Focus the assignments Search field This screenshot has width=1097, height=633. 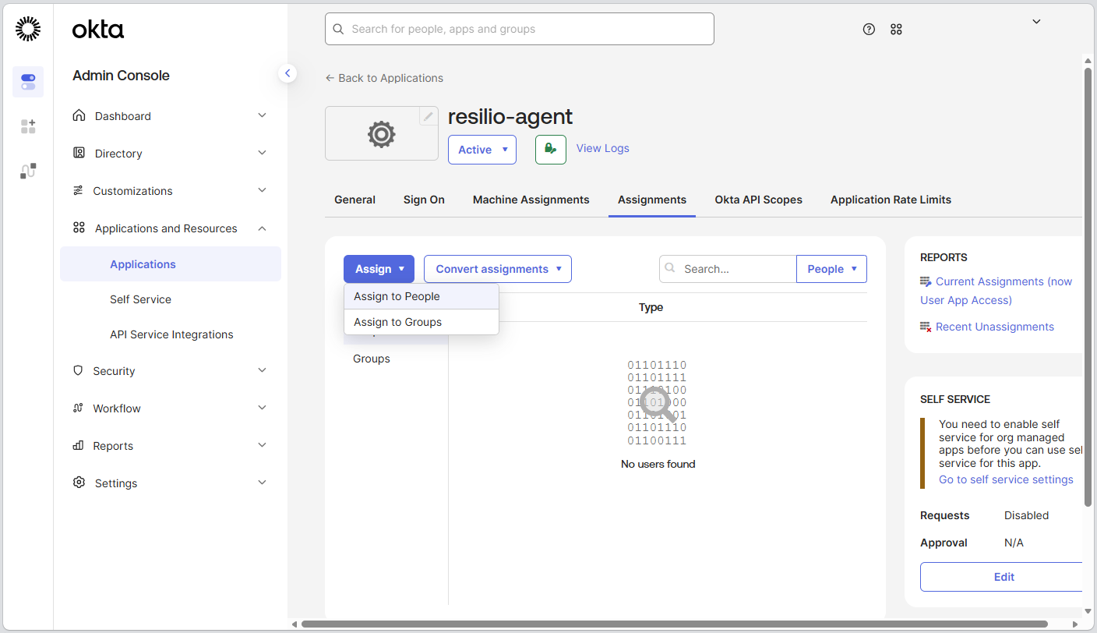[728, 269]
